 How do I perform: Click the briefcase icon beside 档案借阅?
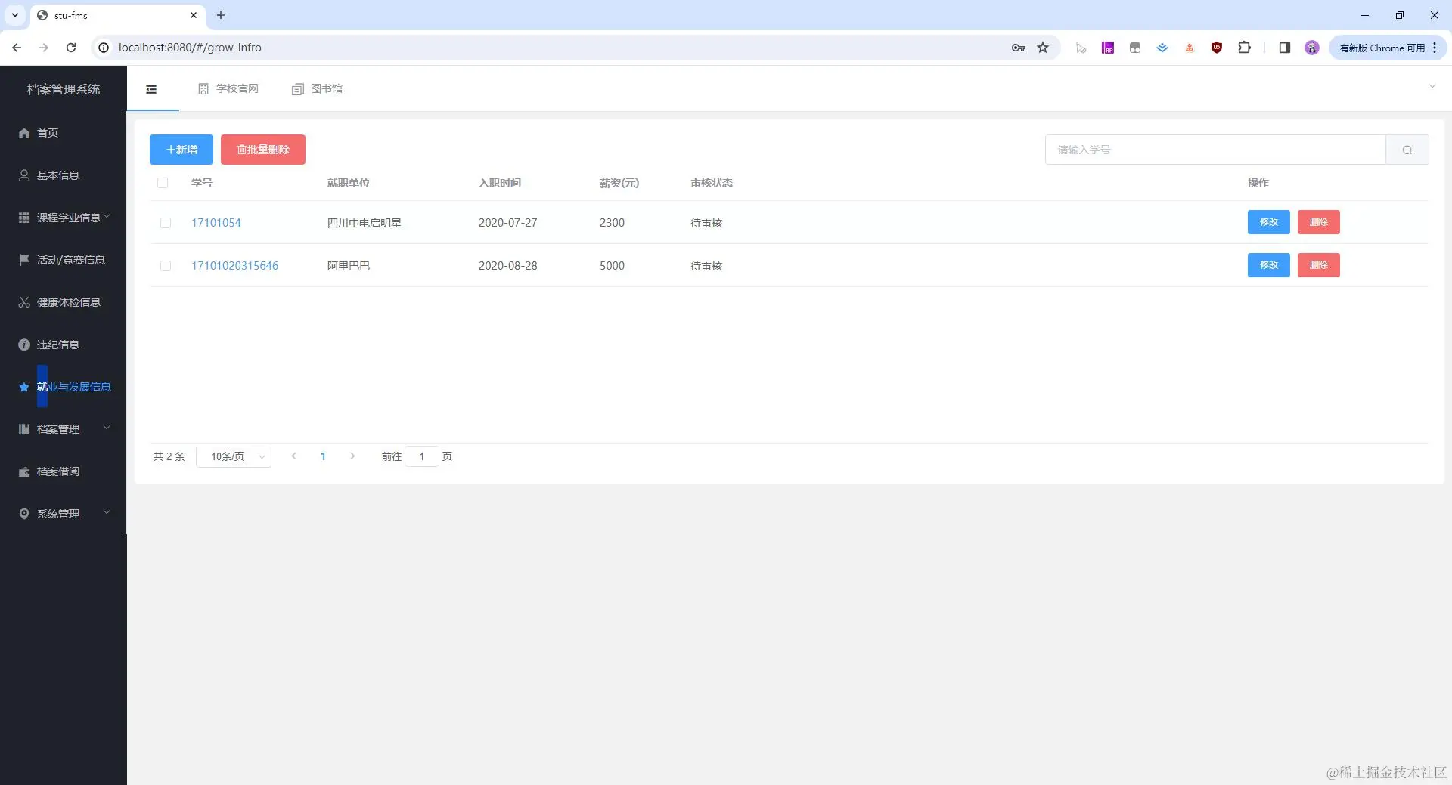click(24, 471)
